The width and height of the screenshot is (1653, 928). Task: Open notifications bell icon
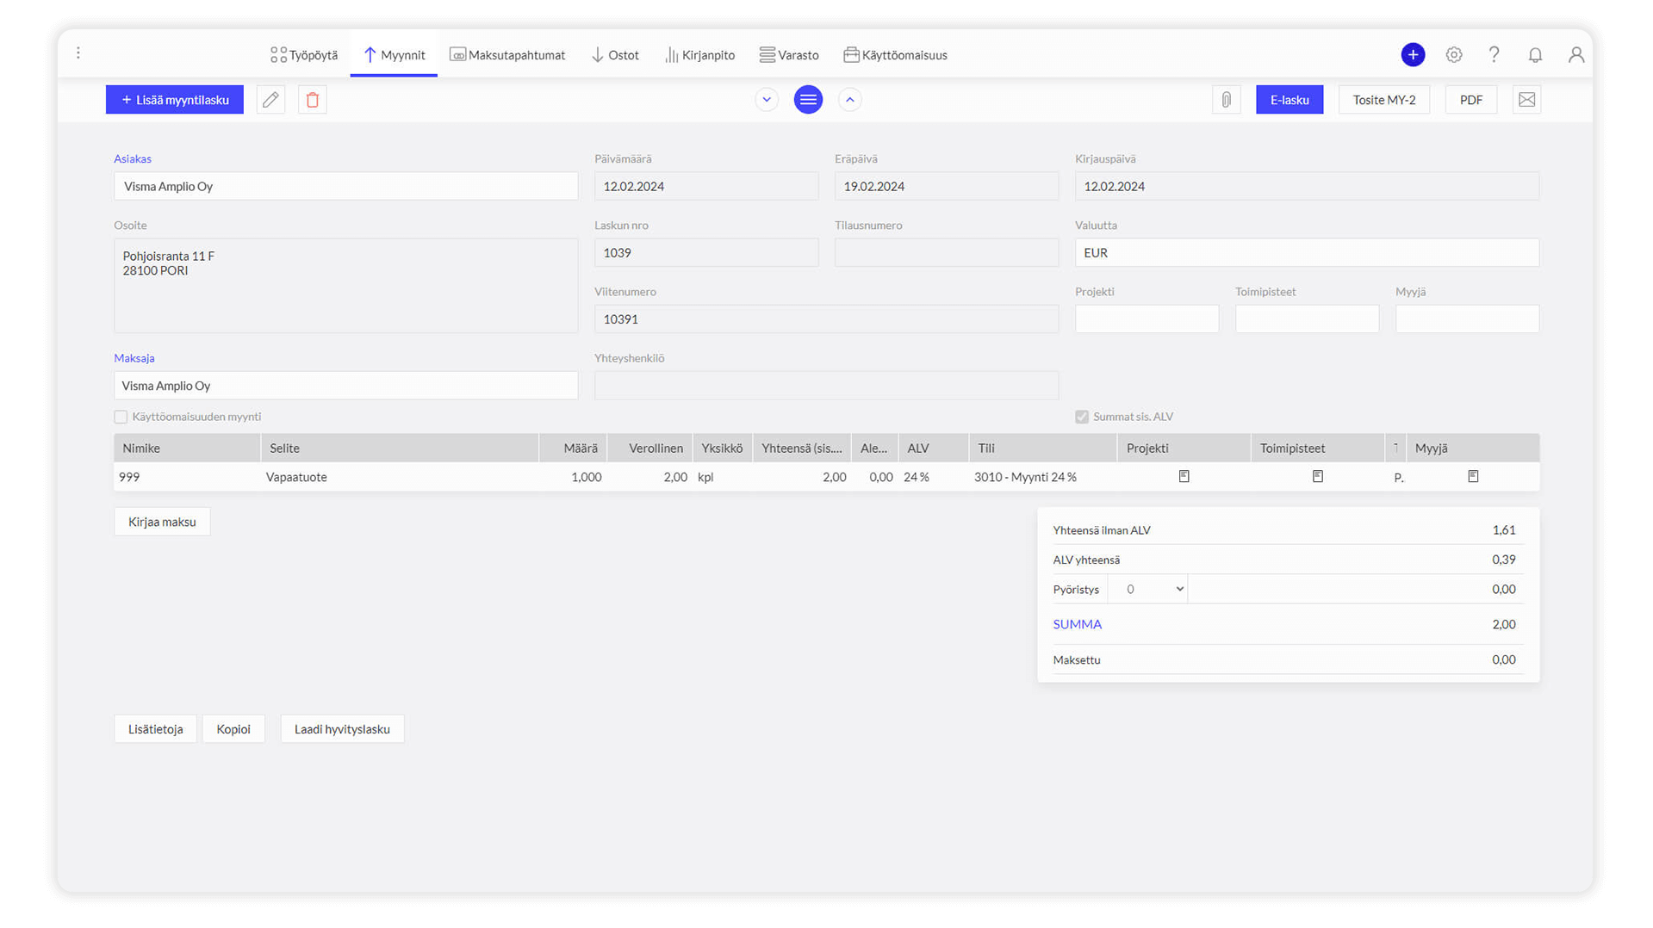(x=1535, y=55)
